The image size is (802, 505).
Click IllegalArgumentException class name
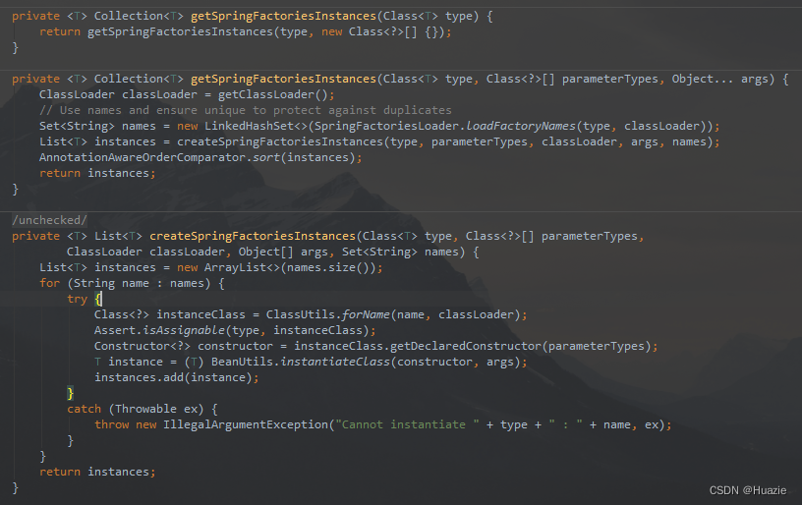pyautogui.click(x=246, y=424)
